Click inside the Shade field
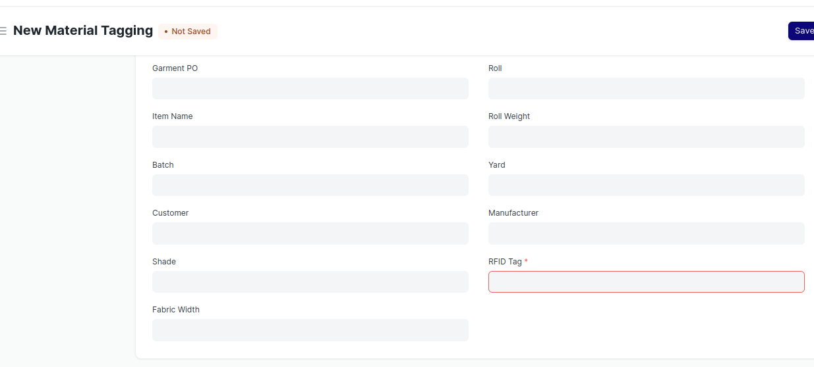814x367 pixels. 310,281
